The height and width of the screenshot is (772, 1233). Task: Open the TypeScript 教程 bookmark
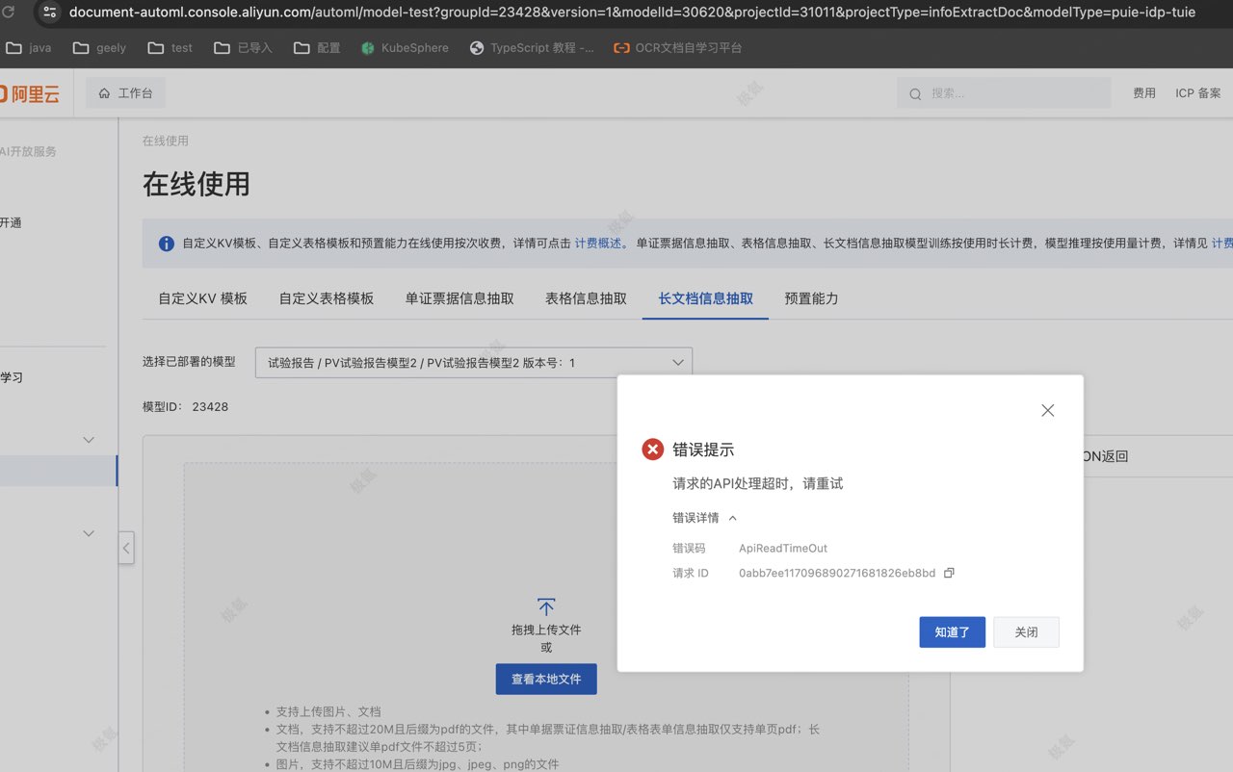pyautogui.click(x=532, y=47)
